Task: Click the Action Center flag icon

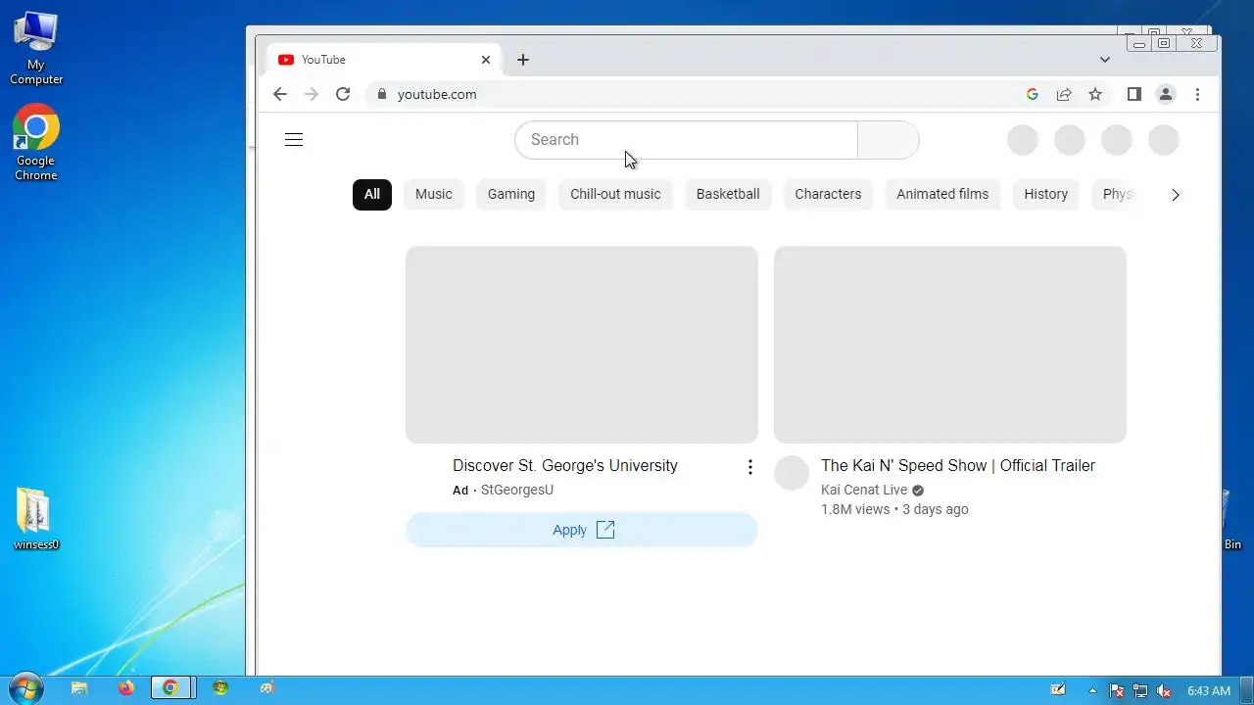Action: (1117, 690)
